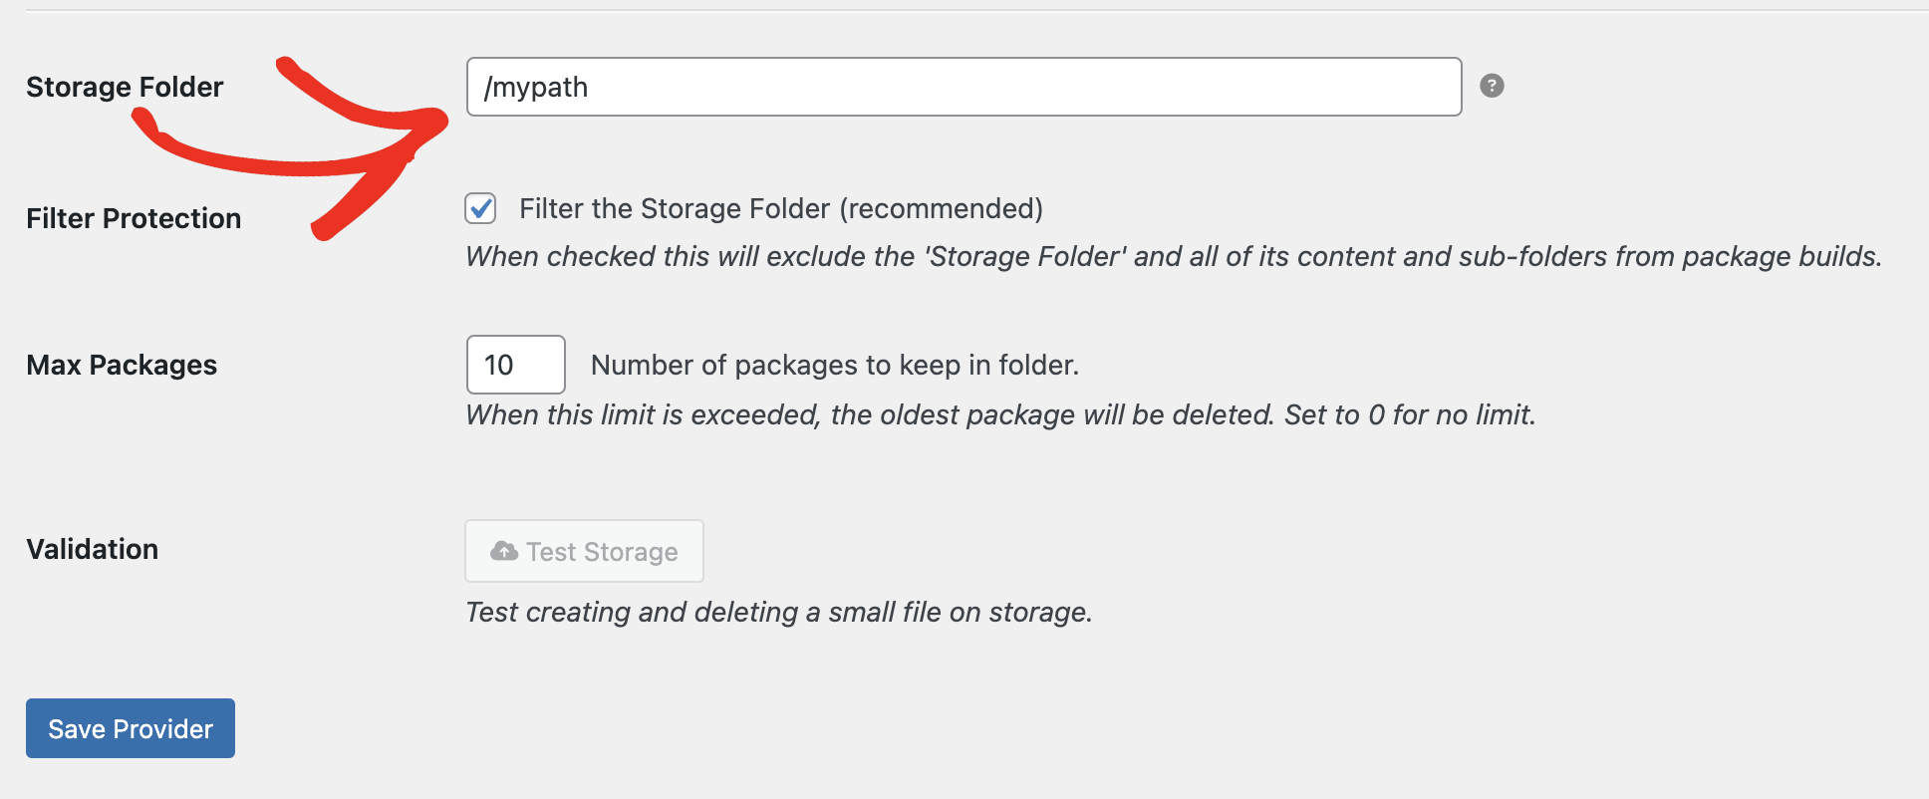Click the 'oldest package will be deleted' hint text
This screenshot has height=799, width=1929.
pyautogui.click(x=1001, y=414)
